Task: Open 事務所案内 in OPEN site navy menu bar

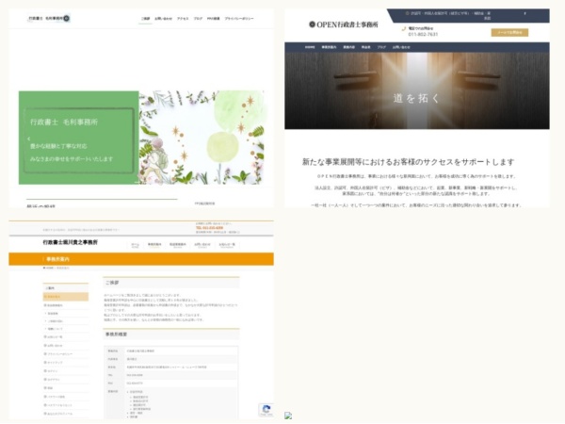Action: (329, 47)
